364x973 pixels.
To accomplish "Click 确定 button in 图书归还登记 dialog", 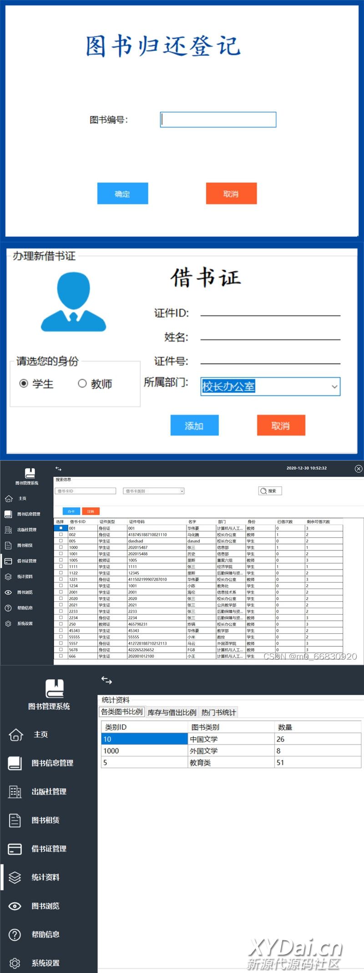I will pyautogui.click(x=122, y=194).
